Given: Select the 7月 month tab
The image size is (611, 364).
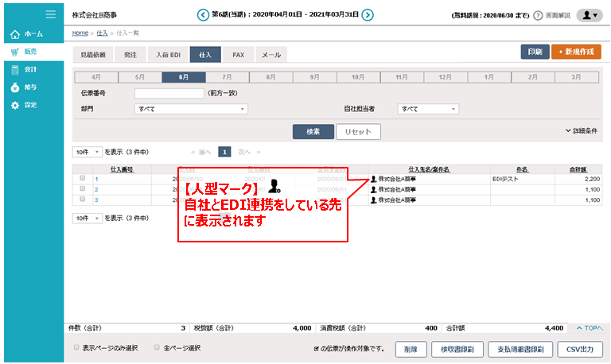Looking at the screenshot, I should 227,77.
